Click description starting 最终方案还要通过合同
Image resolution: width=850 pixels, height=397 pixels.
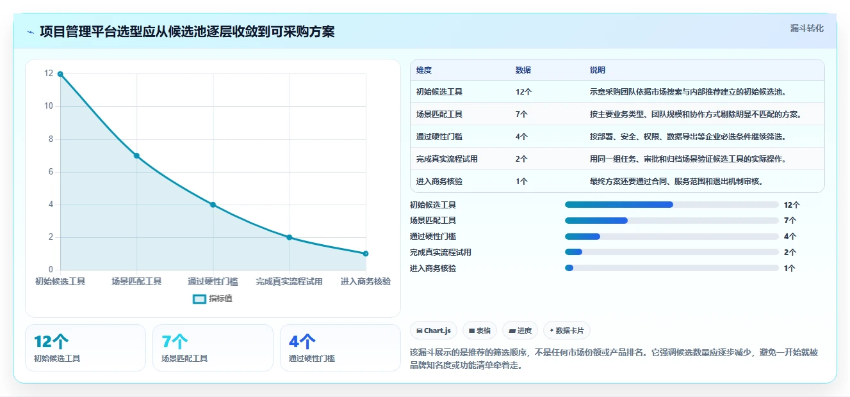coord(676,182)
